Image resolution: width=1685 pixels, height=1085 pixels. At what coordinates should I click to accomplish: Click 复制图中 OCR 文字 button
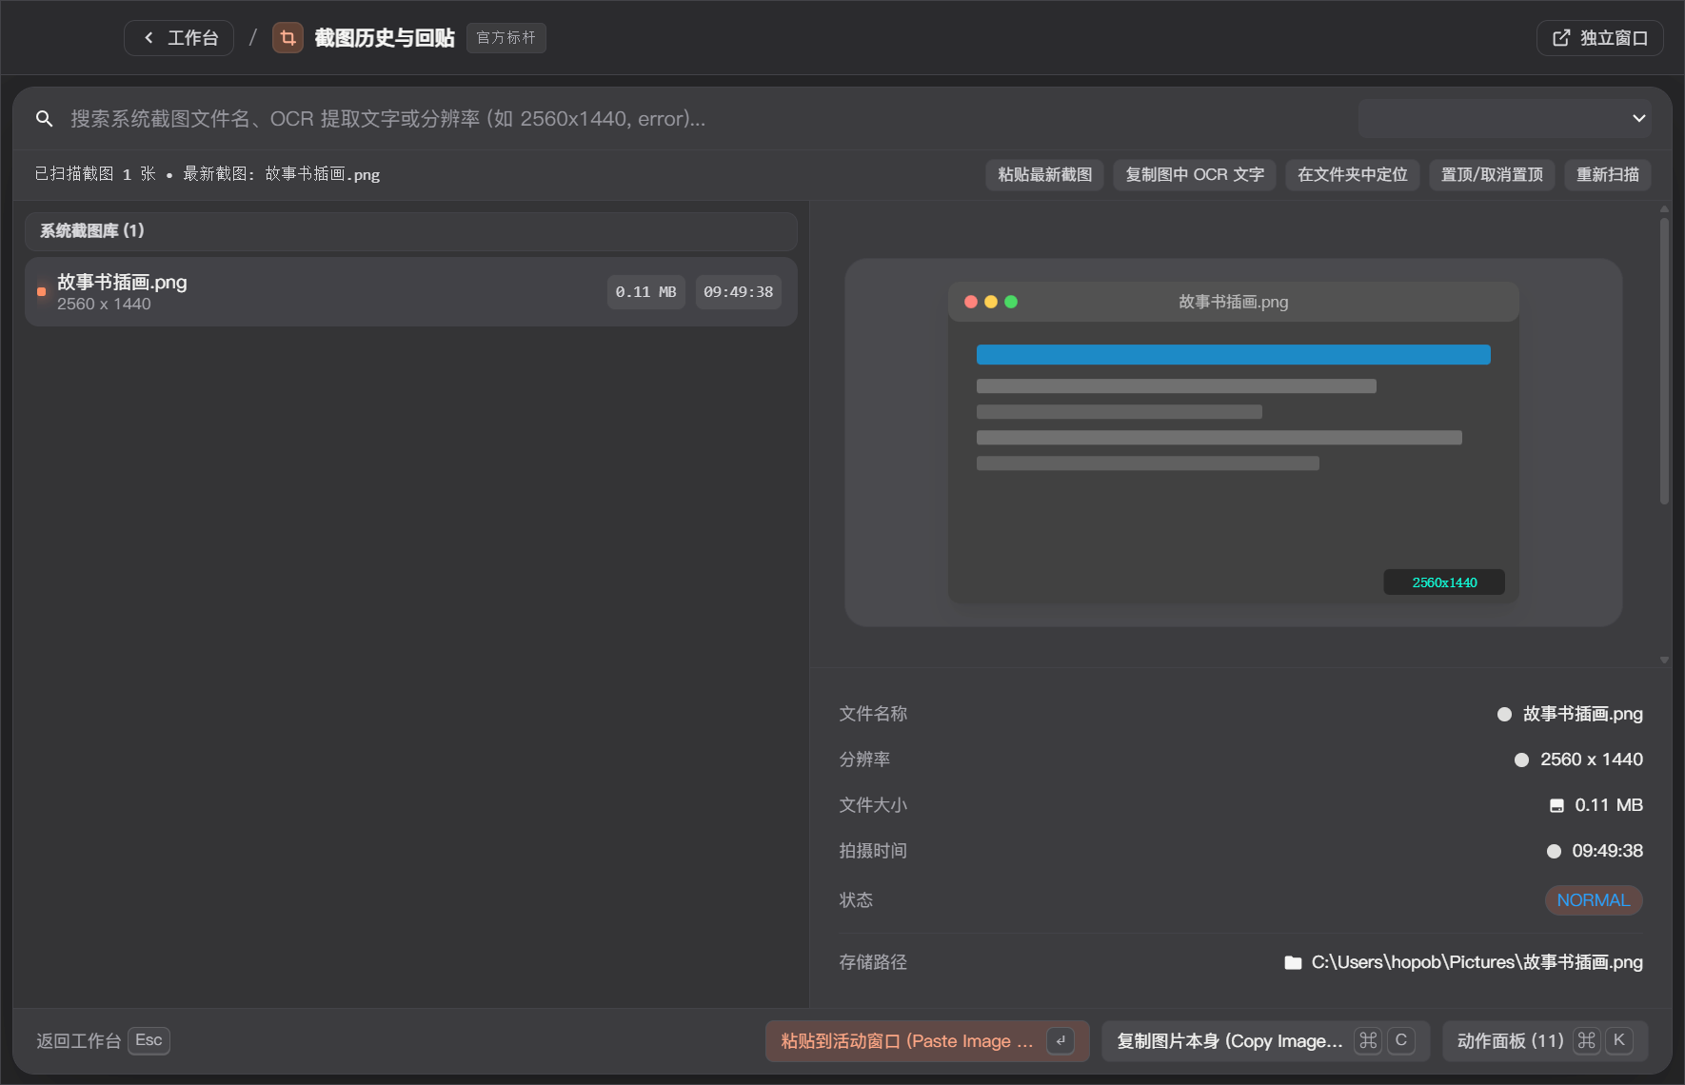point(1195,175)
